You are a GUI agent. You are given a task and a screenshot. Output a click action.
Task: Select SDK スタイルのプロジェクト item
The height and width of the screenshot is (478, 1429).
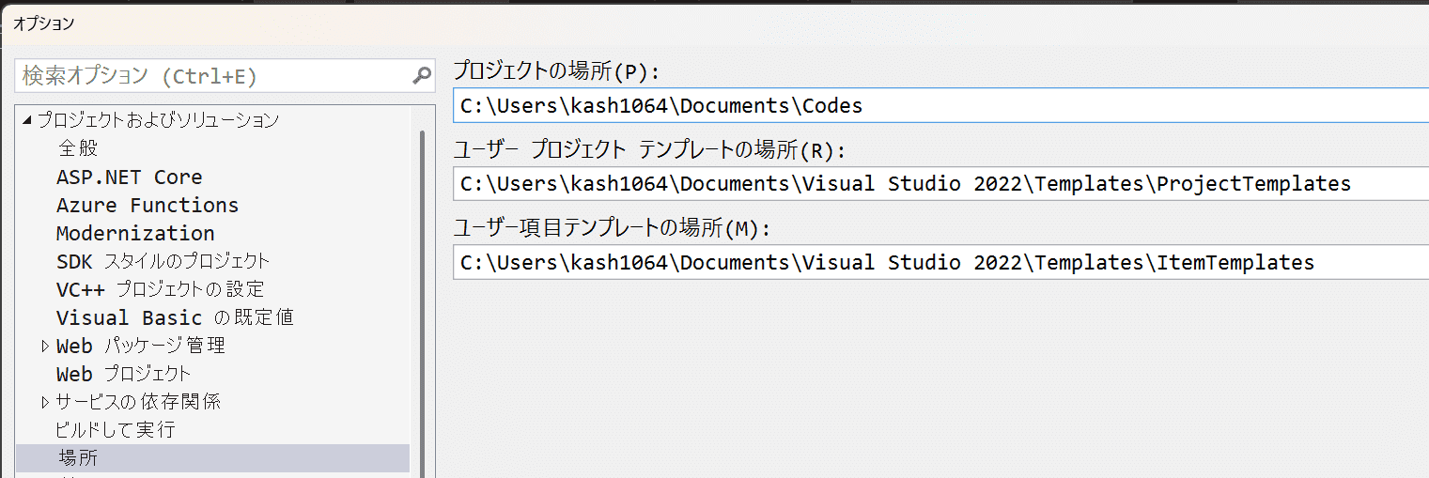[163, 261]
